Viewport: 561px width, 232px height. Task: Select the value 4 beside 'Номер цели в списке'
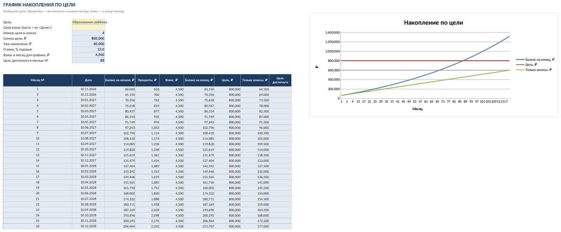pos(88,33)
